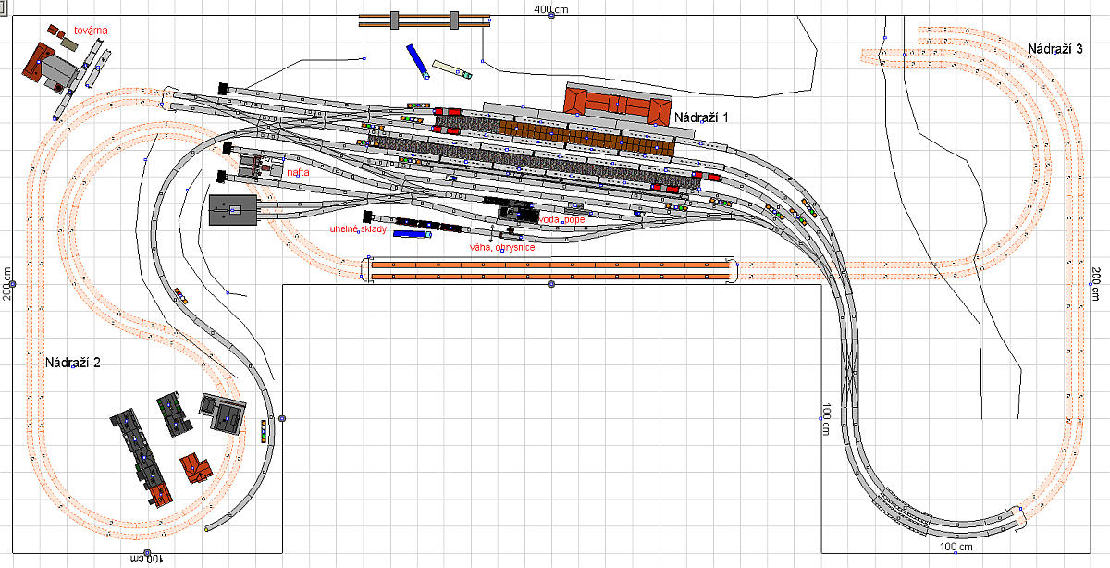Click the handle on the inner left wall
This screenshot has height=568, width=1110.
coord(282,418)
